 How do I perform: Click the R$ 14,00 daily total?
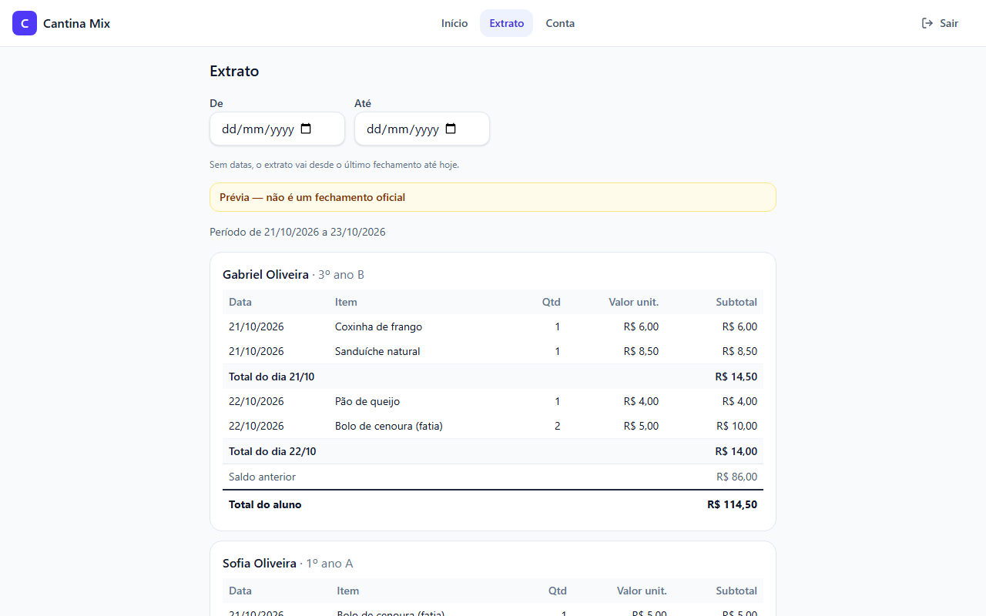coord(736,451)
